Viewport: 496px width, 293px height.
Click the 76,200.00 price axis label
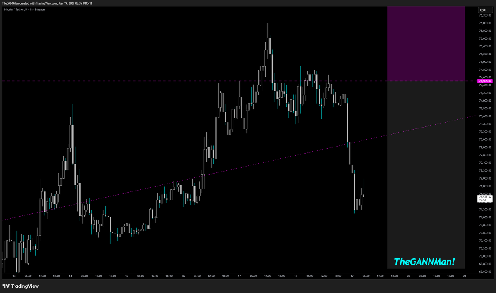(x=485, y=15)
